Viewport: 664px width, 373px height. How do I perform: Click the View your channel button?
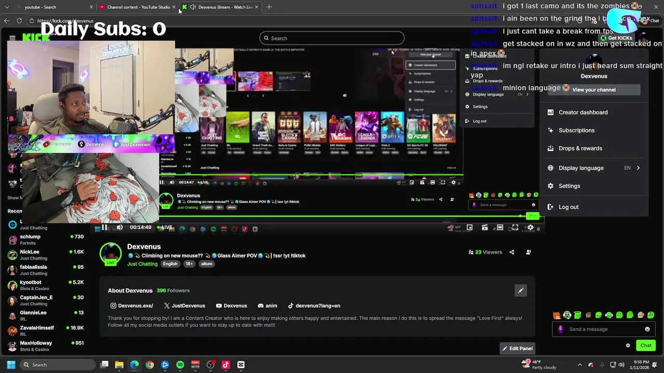(594, 90)
